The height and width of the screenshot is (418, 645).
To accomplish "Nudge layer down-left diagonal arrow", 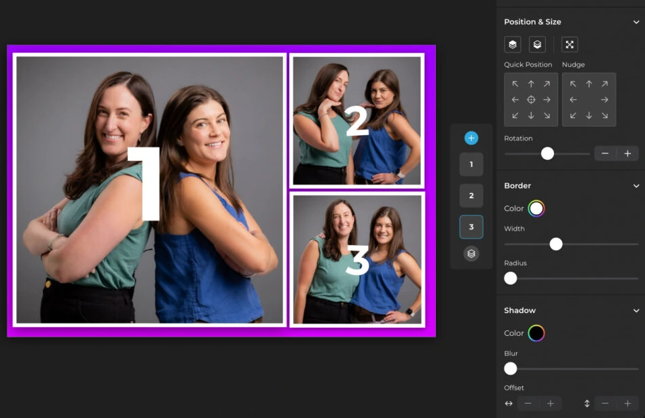I will (573, 115).
